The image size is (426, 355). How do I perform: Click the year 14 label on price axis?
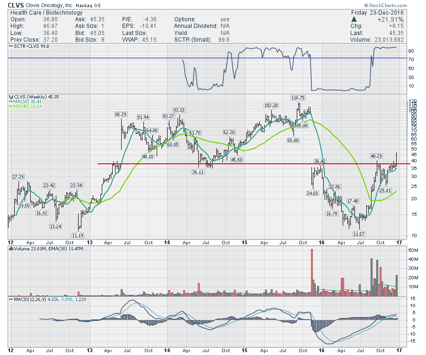tap(167, 242)
